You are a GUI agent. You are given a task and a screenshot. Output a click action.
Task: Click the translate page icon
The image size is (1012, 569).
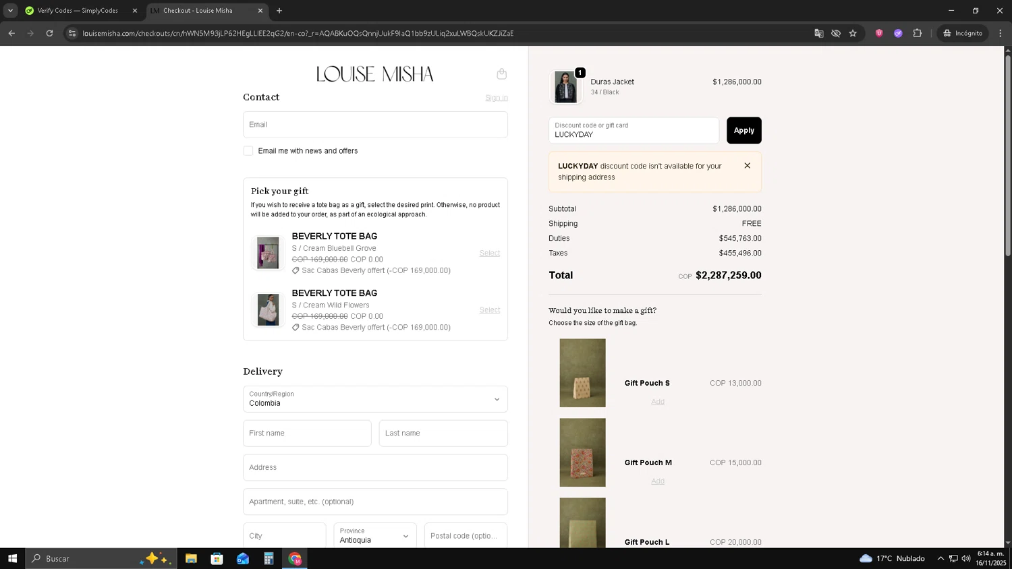pos(818,33)
